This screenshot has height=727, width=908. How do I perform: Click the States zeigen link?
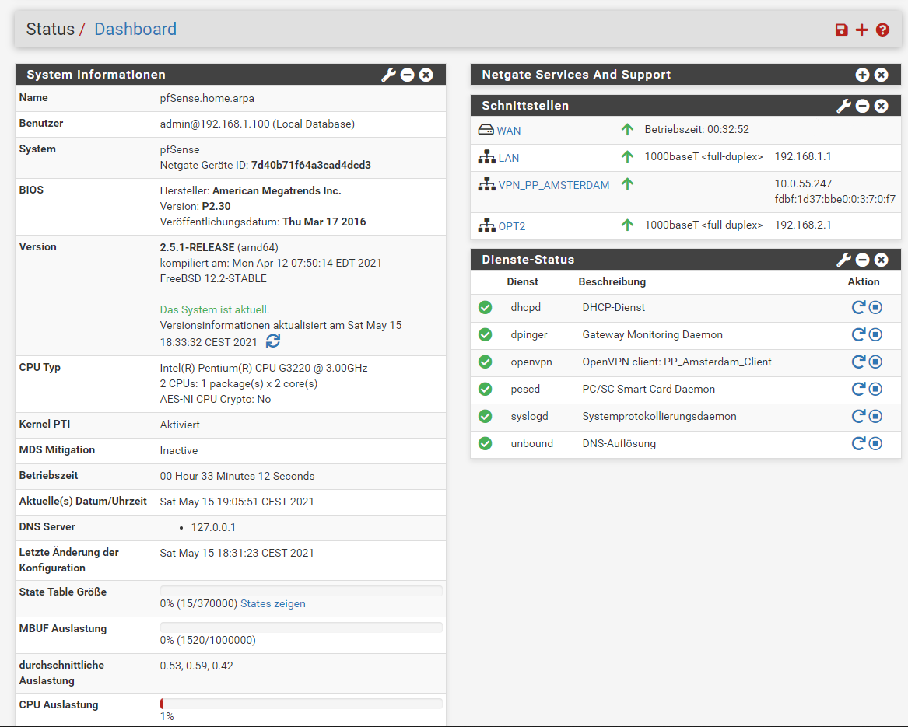pos(272,604)
